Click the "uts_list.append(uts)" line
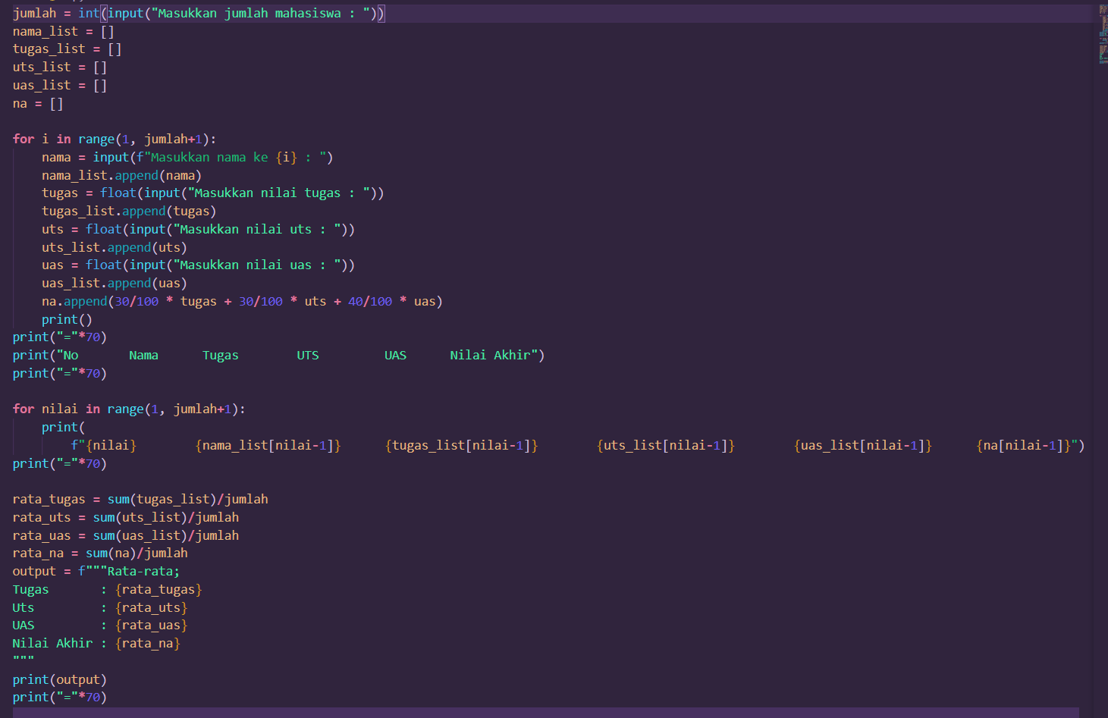This screenshot has width=1108, height=718. [x=115, y=248]
